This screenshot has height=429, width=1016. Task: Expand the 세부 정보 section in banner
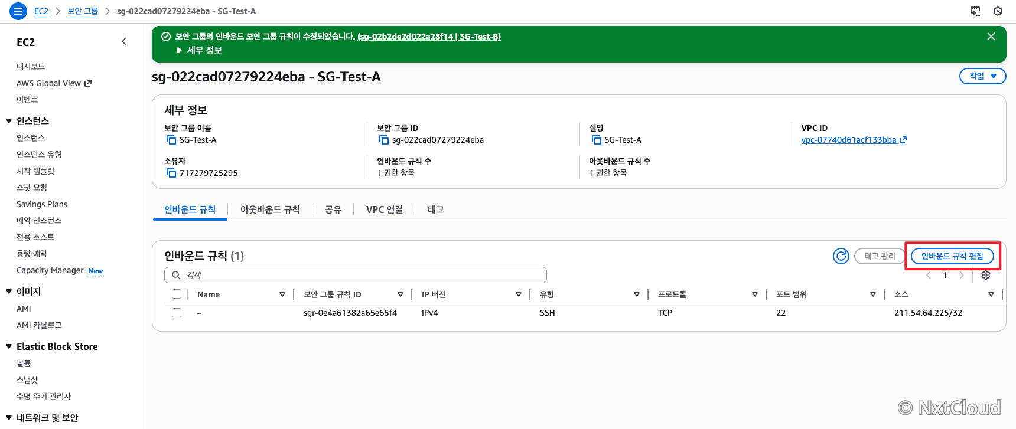click(199, 50)
